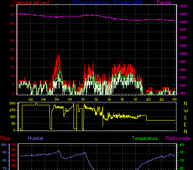Image resolution: width=193 pixels, height=170 pixels.
Task: Click the S compass direction label
Action: (x=185, y=118)
